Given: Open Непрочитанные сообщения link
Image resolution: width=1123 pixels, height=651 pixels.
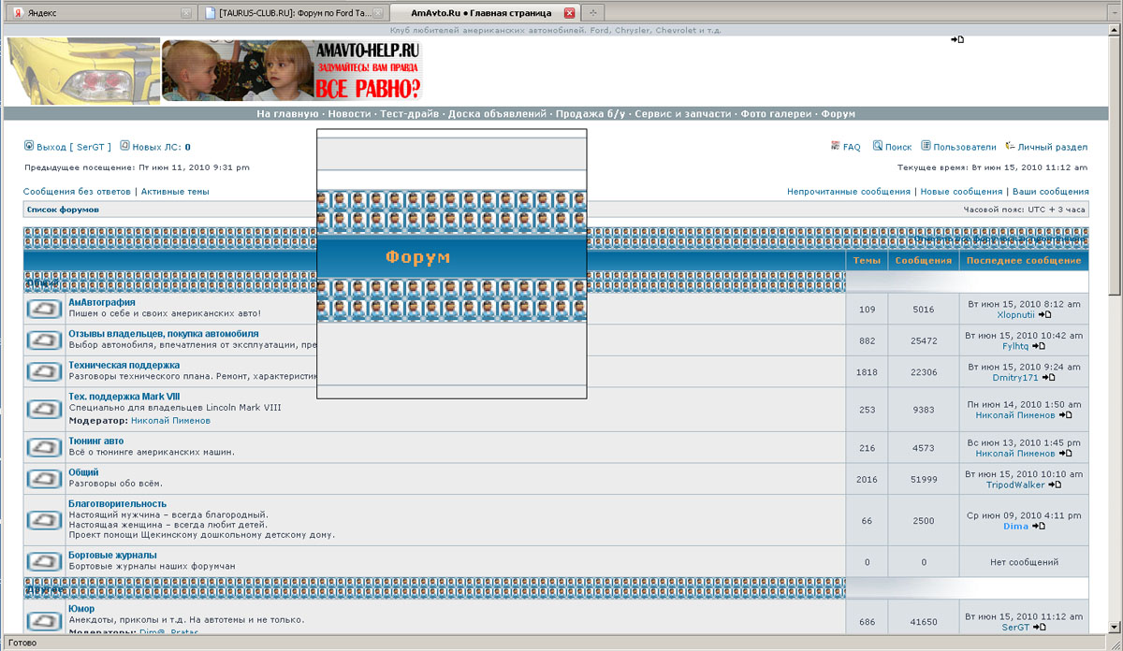Looking at the screenshot, I should click(848, 192).
